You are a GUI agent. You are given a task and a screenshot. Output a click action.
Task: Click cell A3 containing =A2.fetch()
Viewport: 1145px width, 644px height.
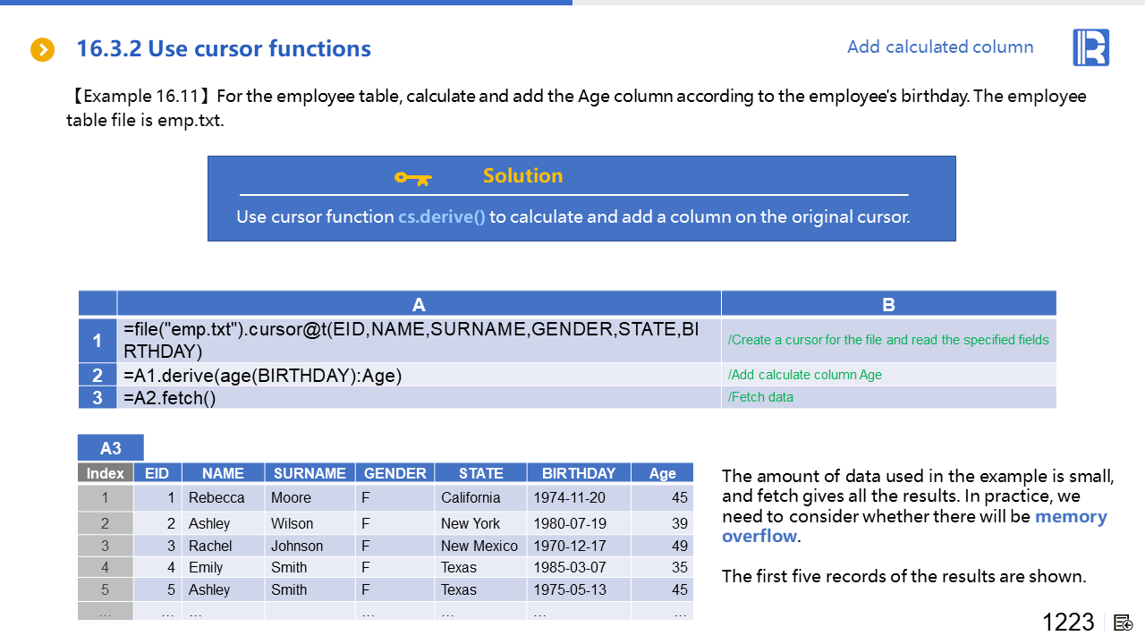tap(419, 398)
